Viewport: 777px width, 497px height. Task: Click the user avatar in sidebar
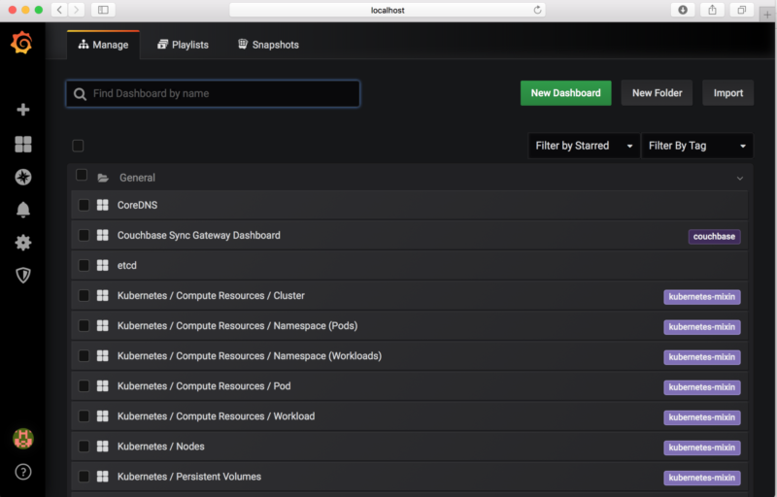23,439
